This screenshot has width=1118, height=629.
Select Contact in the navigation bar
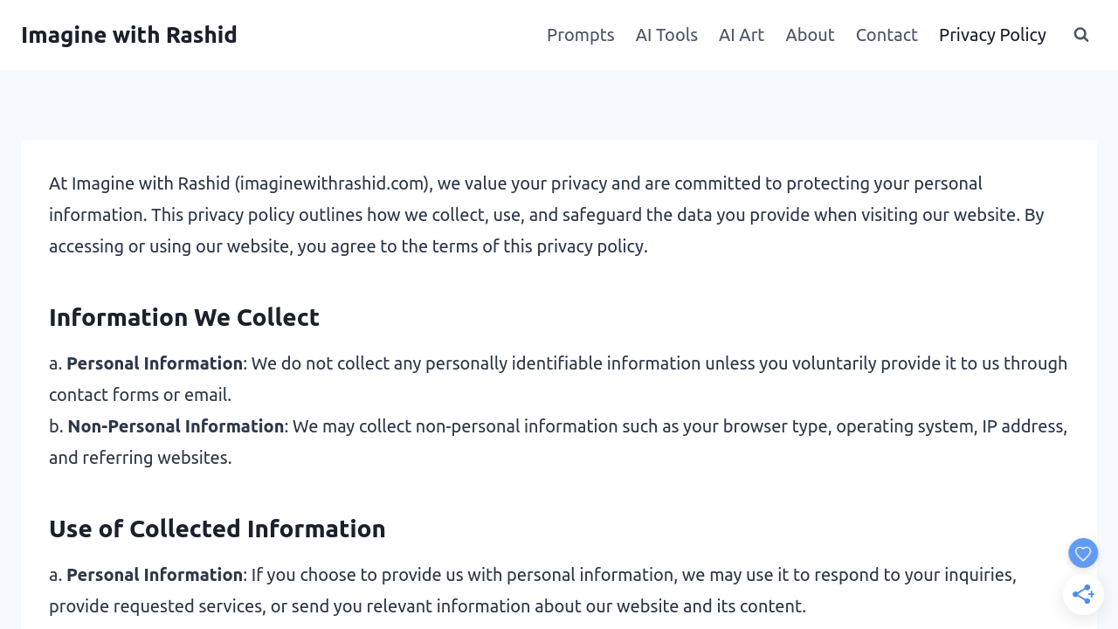(x=887, y=35)
